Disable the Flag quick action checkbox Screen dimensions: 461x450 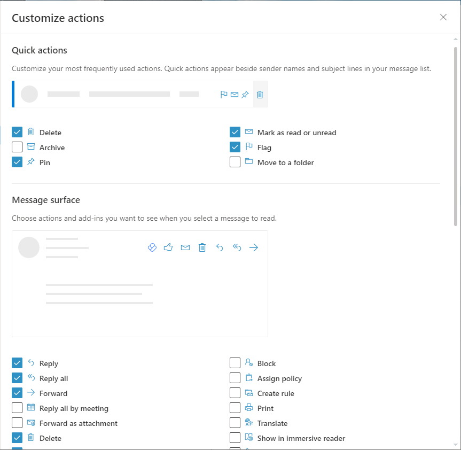(x=235, y=147)
